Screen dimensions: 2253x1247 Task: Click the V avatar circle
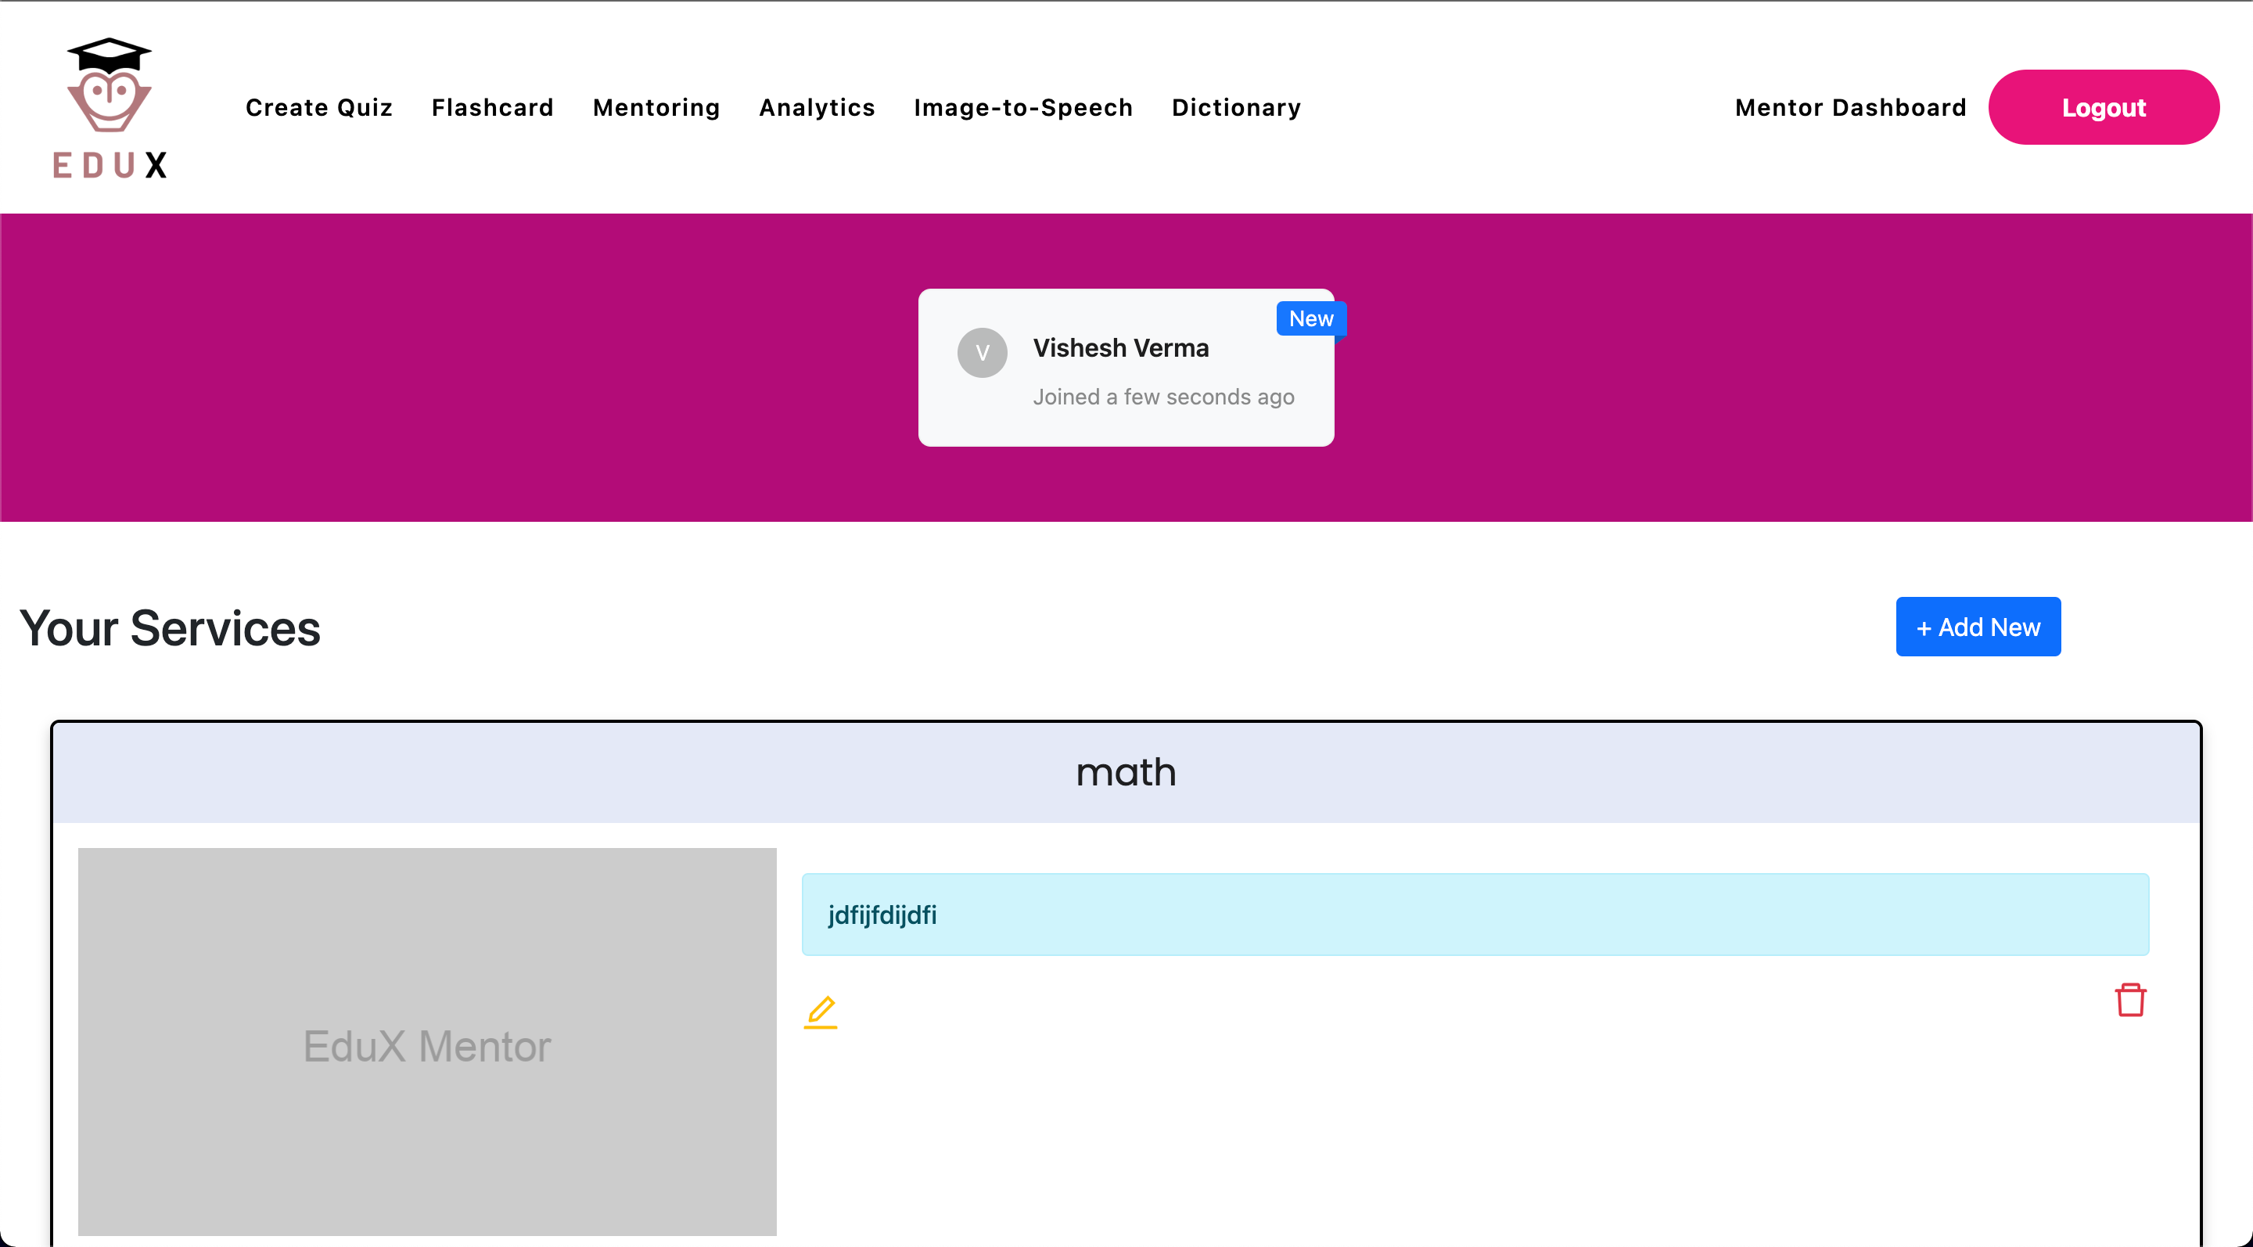click(983, 352)
